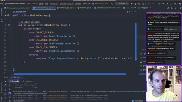The image size is (182, 102).
Task: Click the gutter icon beside create method
Action: 9,25
